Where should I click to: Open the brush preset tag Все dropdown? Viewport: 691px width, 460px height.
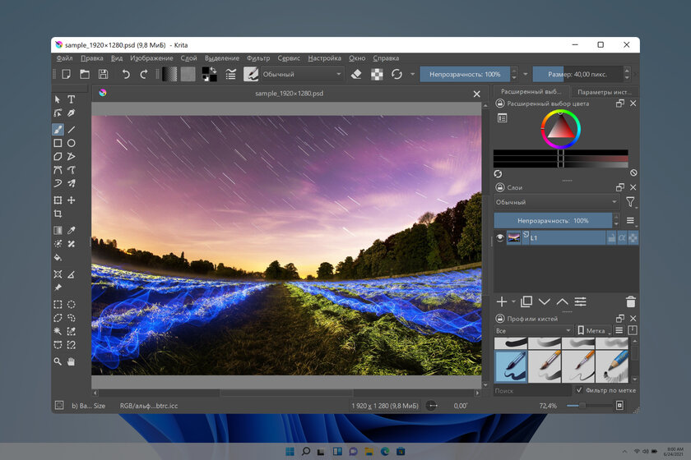coord(533,330)
